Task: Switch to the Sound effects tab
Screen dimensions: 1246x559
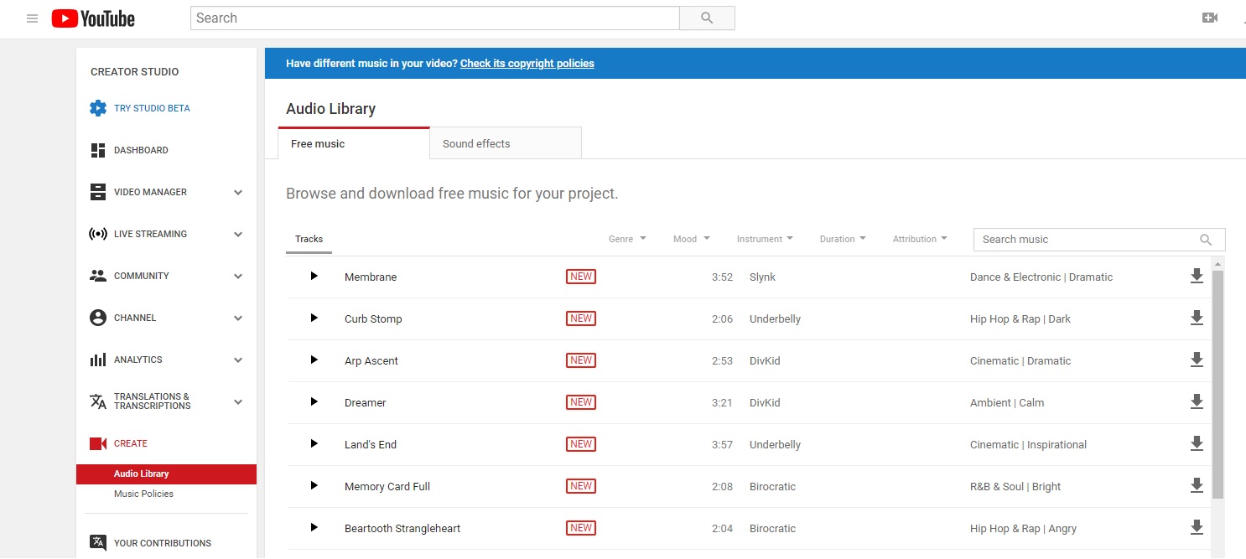Action: (475, 143)
